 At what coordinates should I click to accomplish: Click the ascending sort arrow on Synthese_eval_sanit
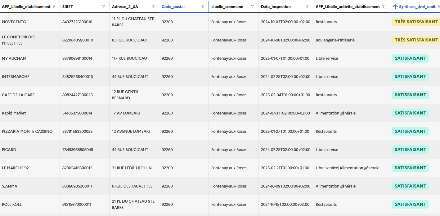pyautogui.click(x=395, y=6)
